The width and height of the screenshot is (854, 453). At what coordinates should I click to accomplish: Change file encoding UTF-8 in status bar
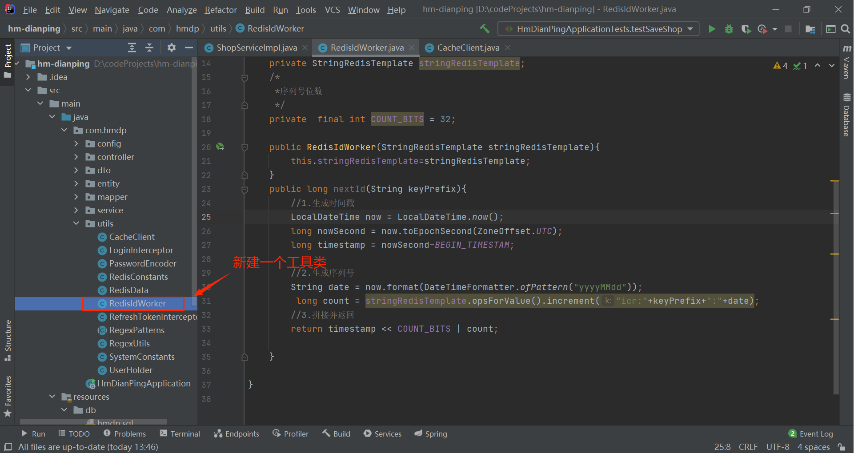pos(778,447)
